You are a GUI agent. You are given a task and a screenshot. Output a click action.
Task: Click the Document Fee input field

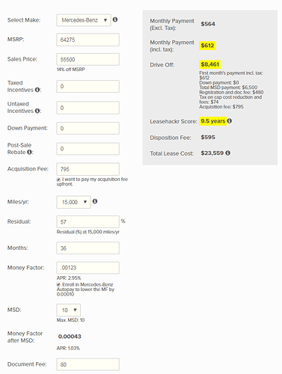tap(88, 364)
